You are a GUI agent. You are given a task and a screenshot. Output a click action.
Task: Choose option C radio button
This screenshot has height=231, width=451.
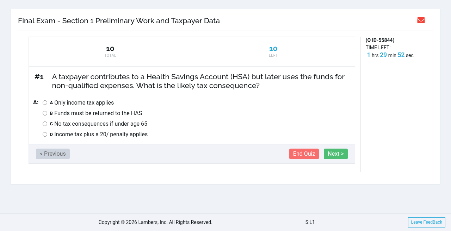pos(45,124)
